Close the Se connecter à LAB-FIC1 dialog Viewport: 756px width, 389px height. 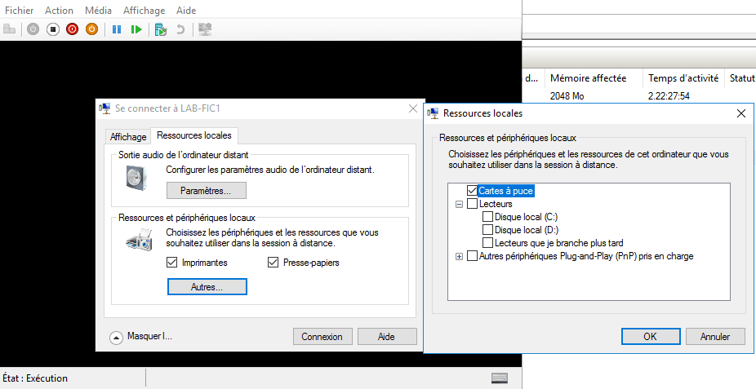click(x=413, y=108)
